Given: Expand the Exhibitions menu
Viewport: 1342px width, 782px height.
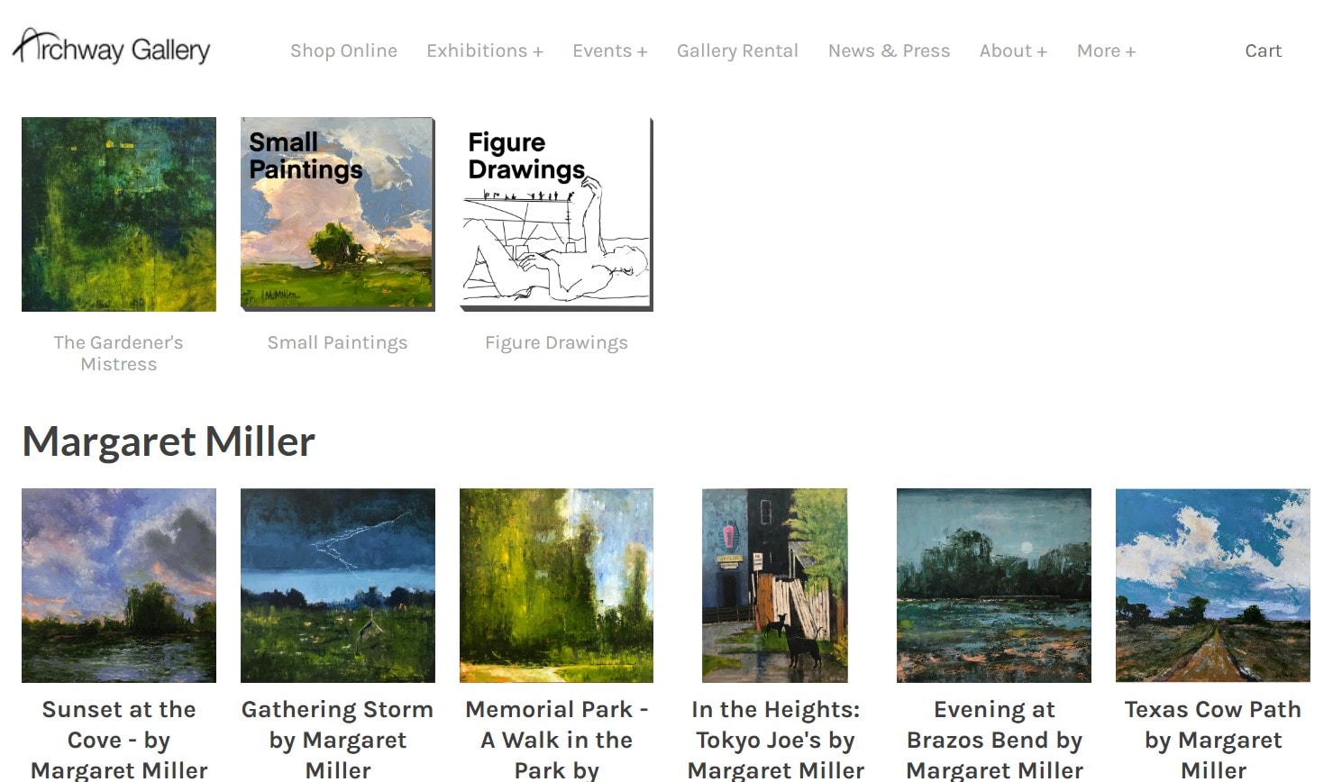Looking at the screenshot, I should [485, 50].
